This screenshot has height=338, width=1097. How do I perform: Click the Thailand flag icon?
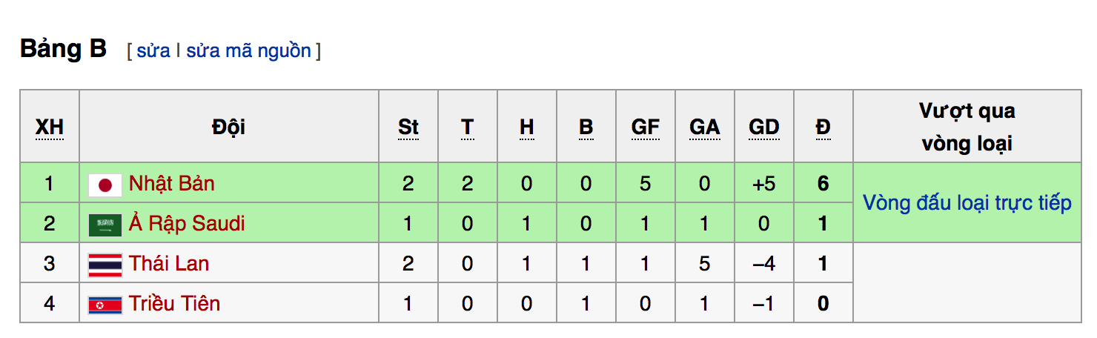click(x=105, y=265)
